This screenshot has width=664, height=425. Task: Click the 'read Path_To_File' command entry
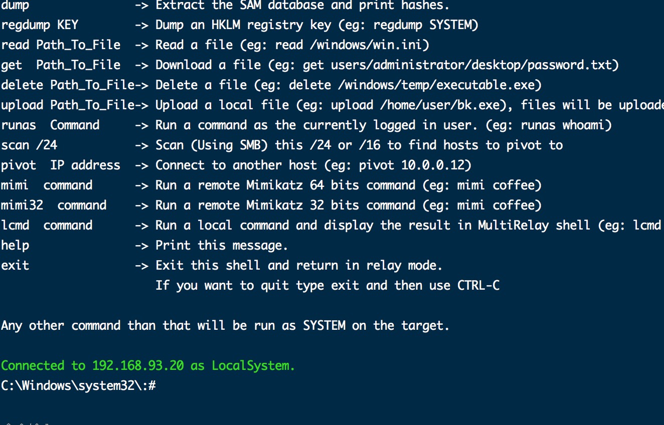pos(61,45)
